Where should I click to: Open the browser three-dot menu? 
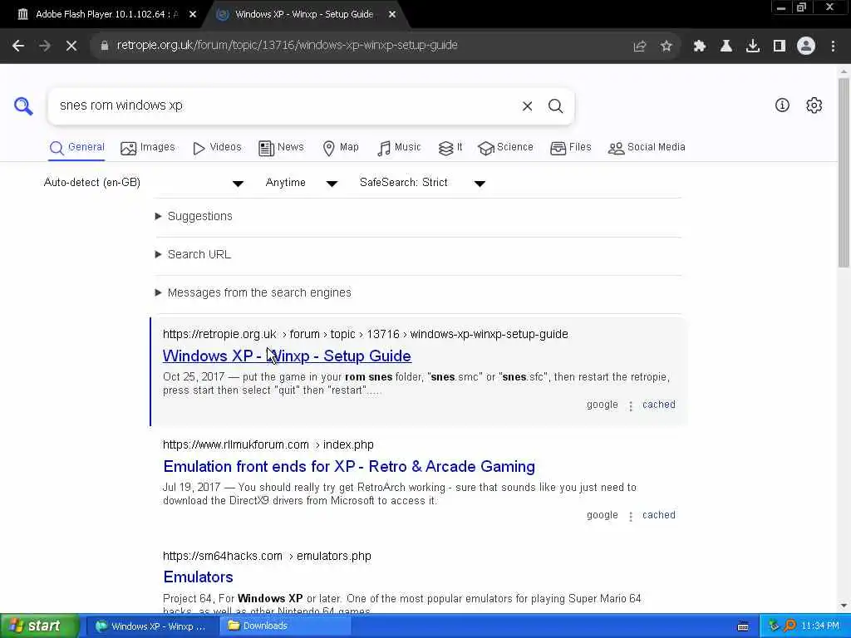(x=833, y=47)
